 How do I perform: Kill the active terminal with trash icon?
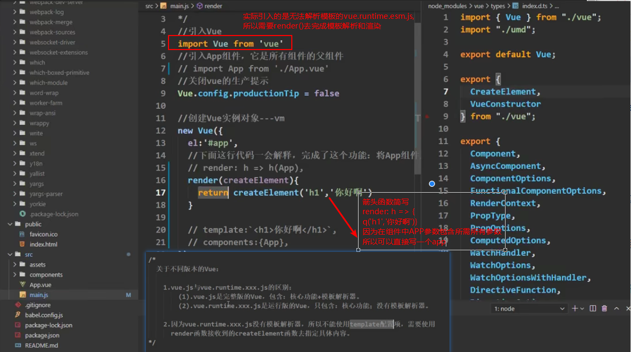click(x=605, y=308)
